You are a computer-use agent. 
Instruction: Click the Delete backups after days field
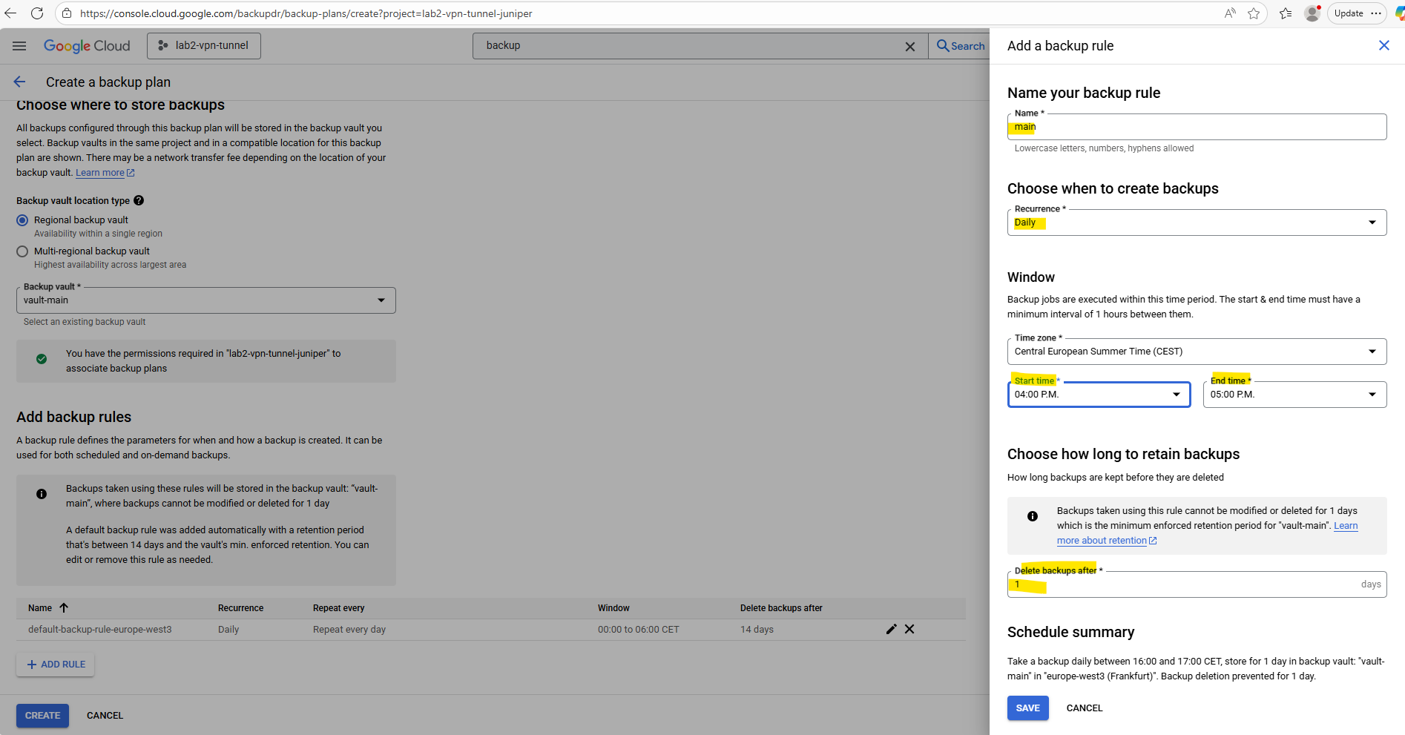coord(1197,584)
